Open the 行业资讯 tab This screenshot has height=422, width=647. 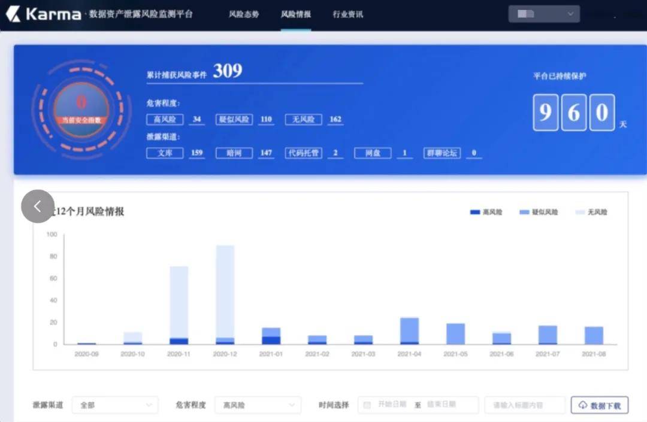[x=348, y=14]
